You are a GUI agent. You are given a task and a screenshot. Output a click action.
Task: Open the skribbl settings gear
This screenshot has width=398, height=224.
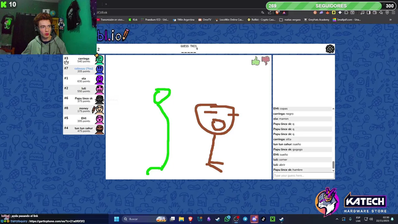[330, 49]
